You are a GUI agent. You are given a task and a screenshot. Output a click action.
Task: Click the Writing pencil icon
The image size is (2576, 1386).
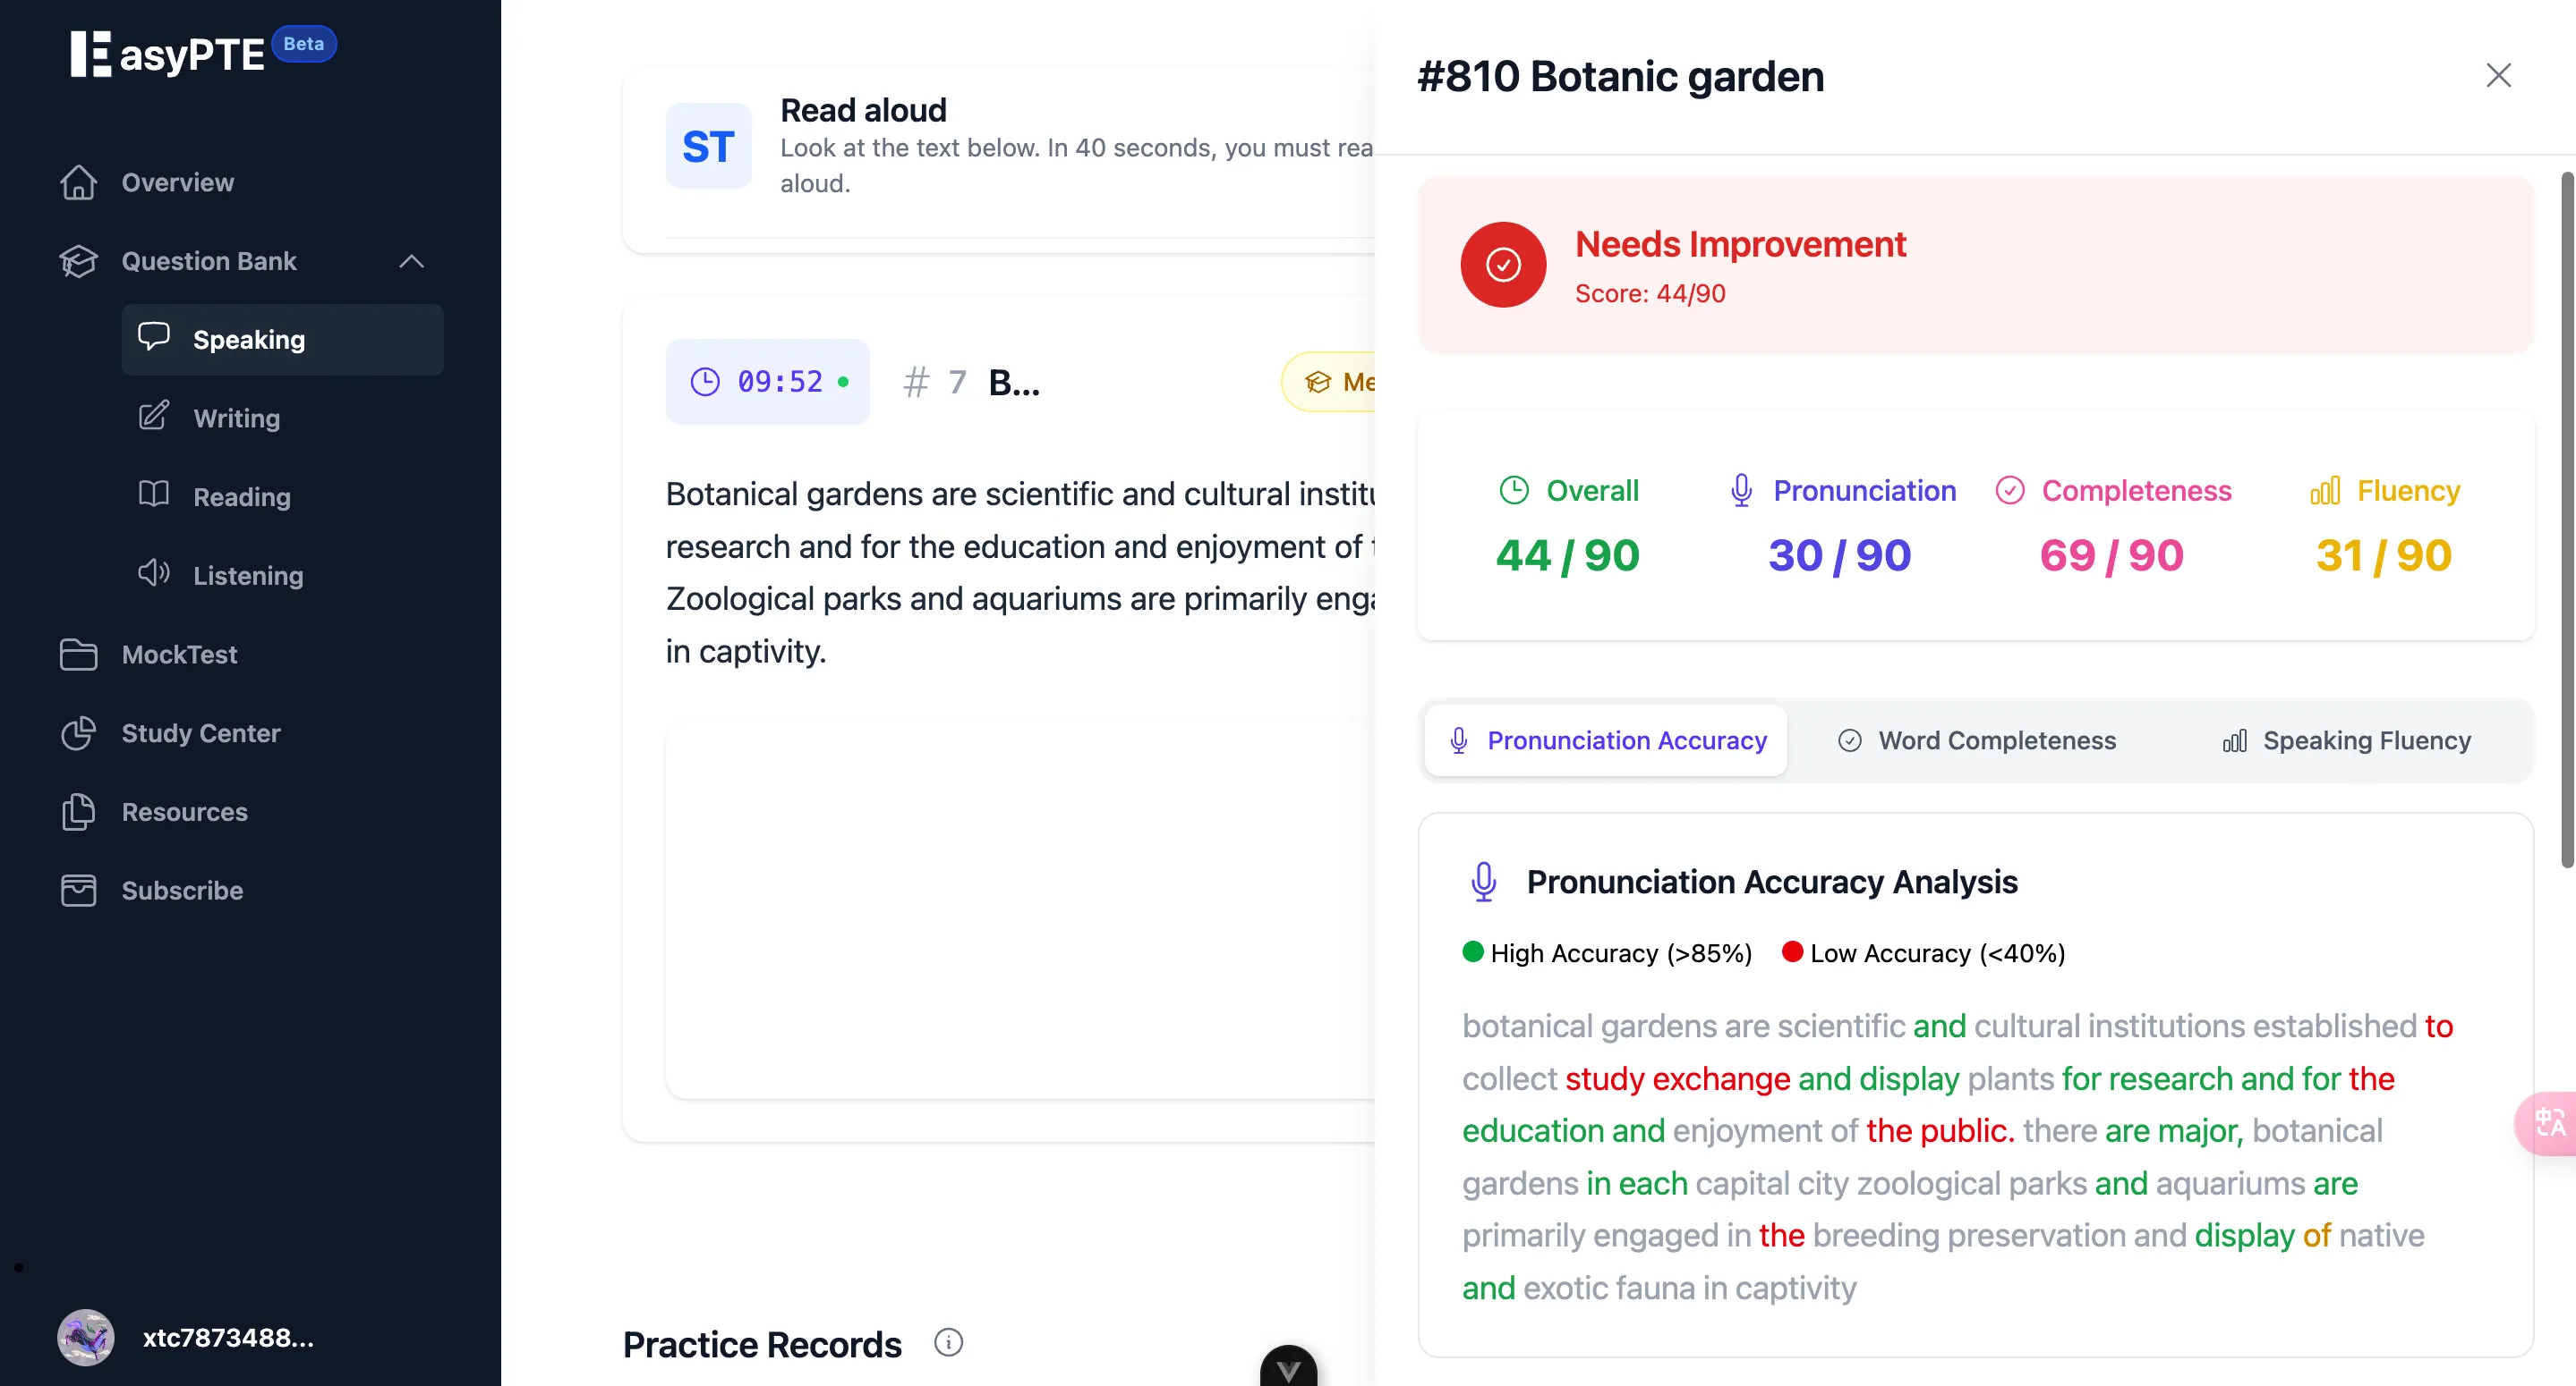[x=153, y=417]
